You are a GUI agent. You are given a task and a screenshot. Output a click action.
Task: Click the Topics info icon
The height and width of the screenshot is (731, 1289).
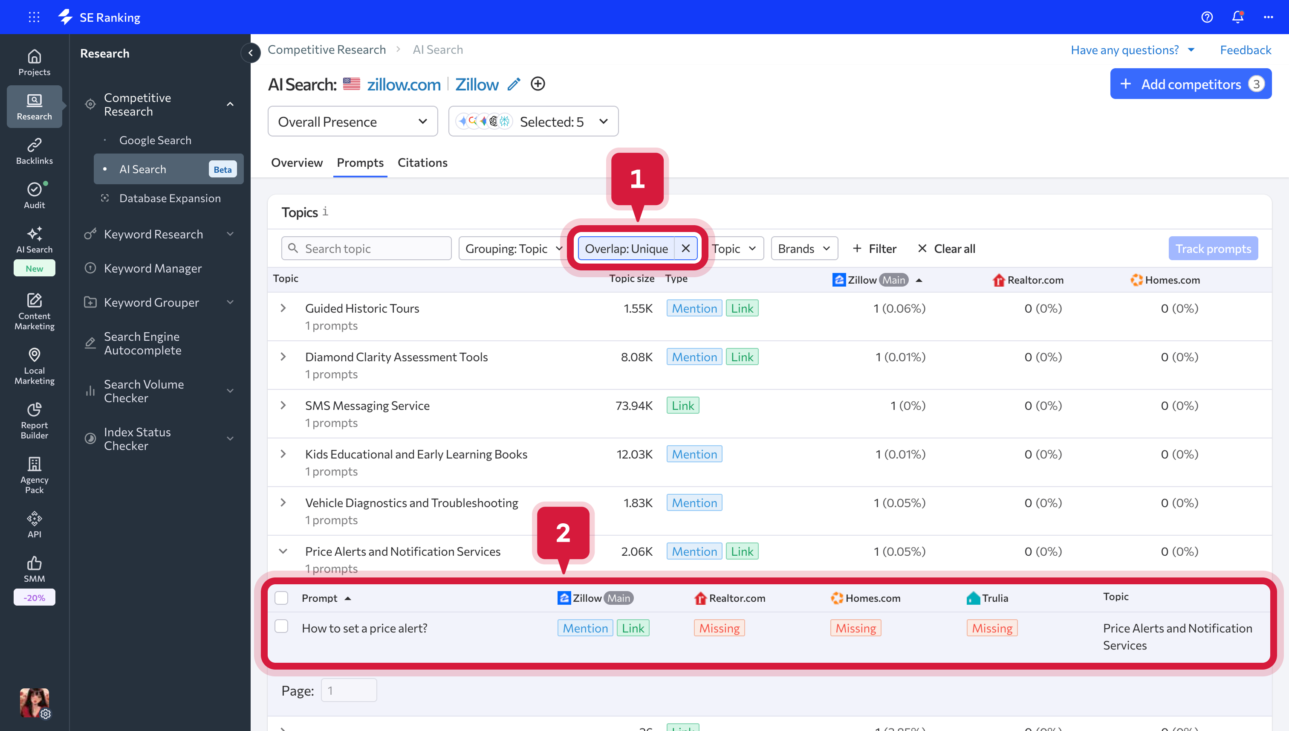pos(325,212)
